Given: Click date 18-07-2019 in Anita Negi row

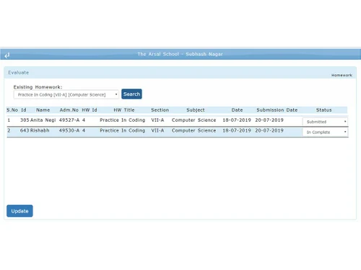Looking at the screenshot, I should 237,120.
